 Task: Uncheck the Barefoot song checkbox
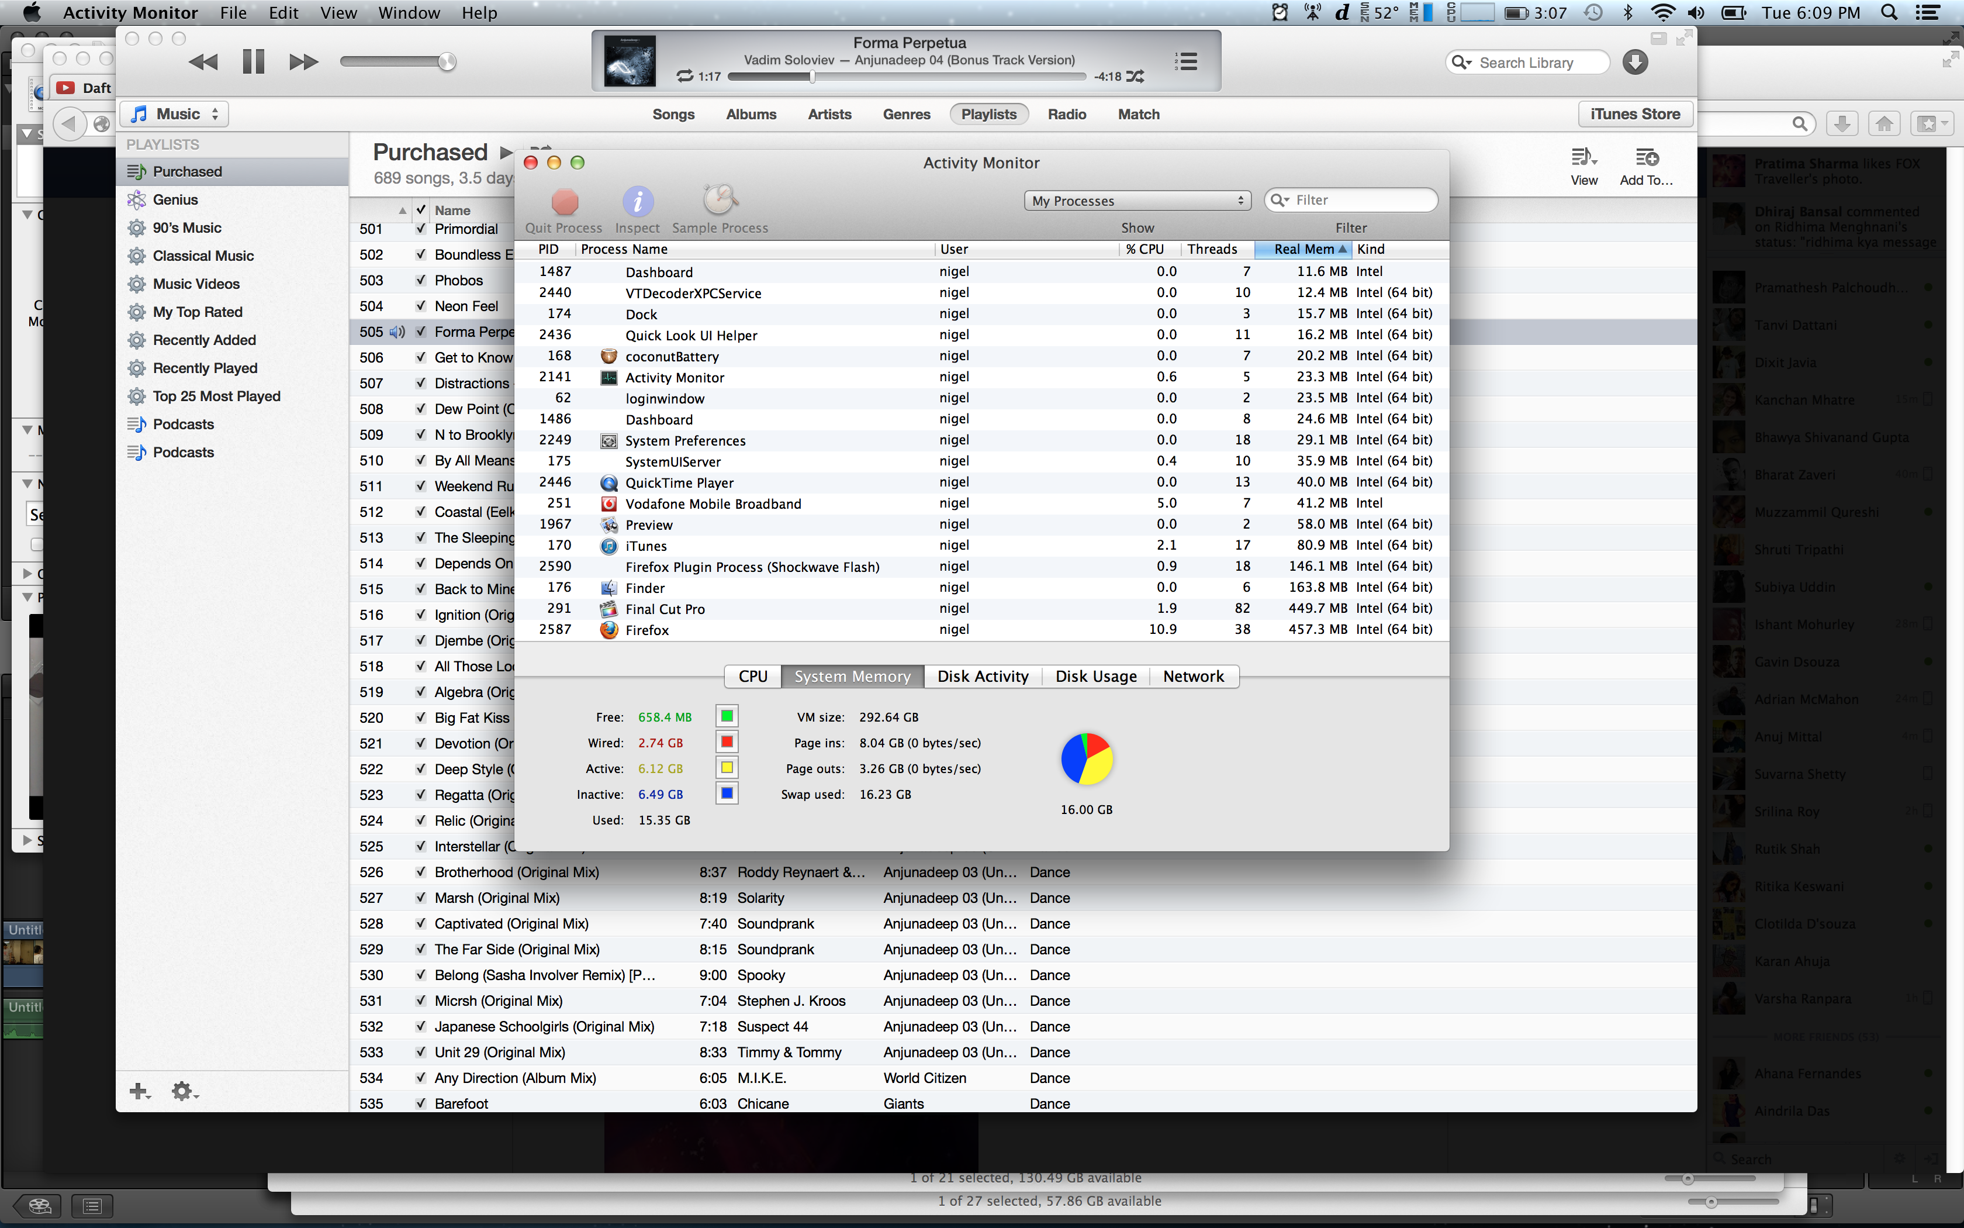(x=420, y=1104)
